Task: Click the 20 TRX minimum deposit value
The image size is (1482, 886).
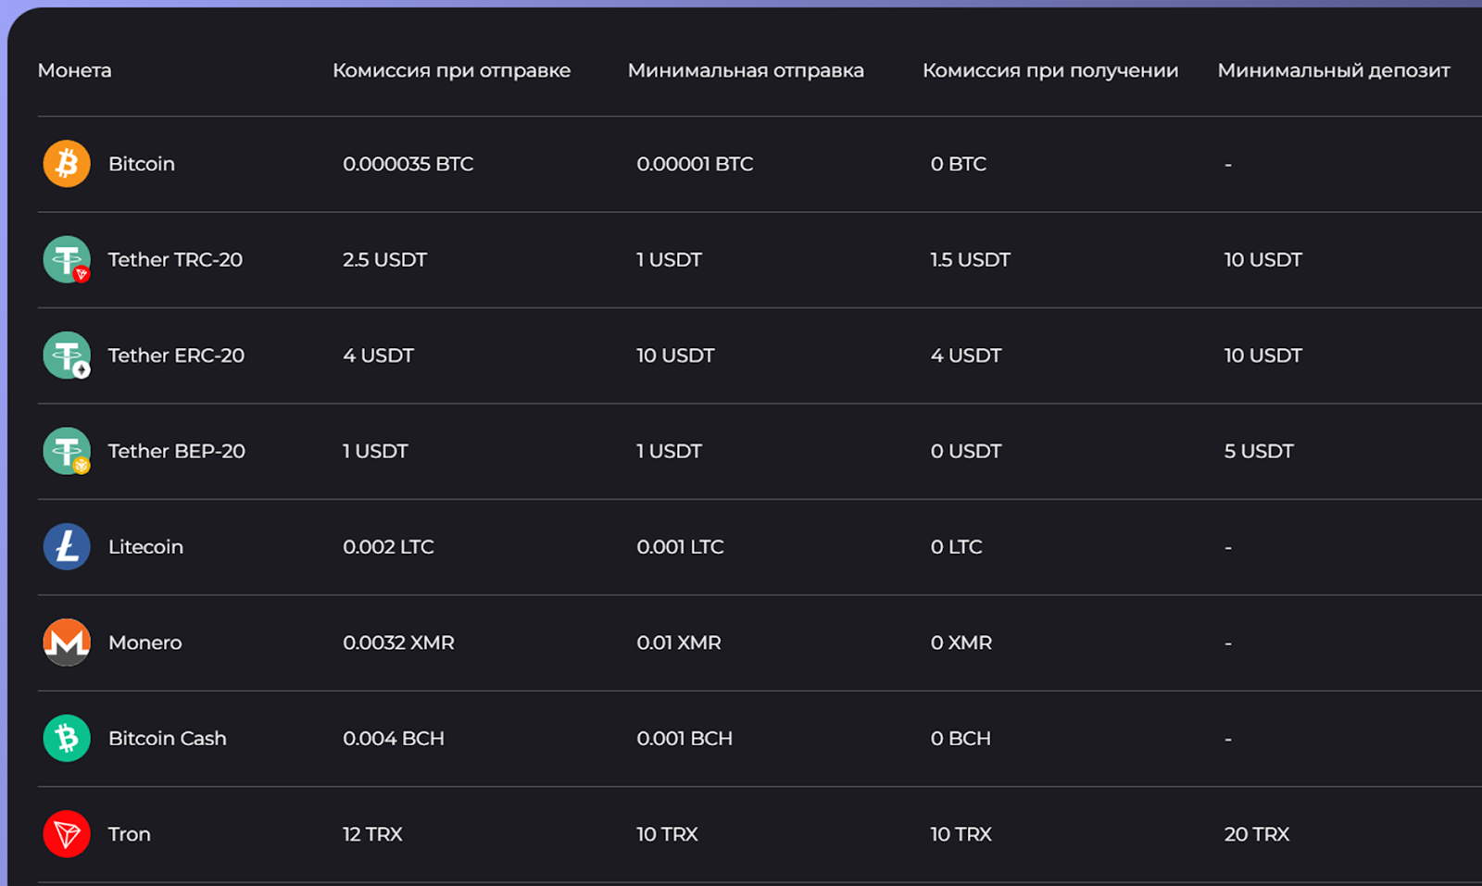Action: coord(1256,834)
